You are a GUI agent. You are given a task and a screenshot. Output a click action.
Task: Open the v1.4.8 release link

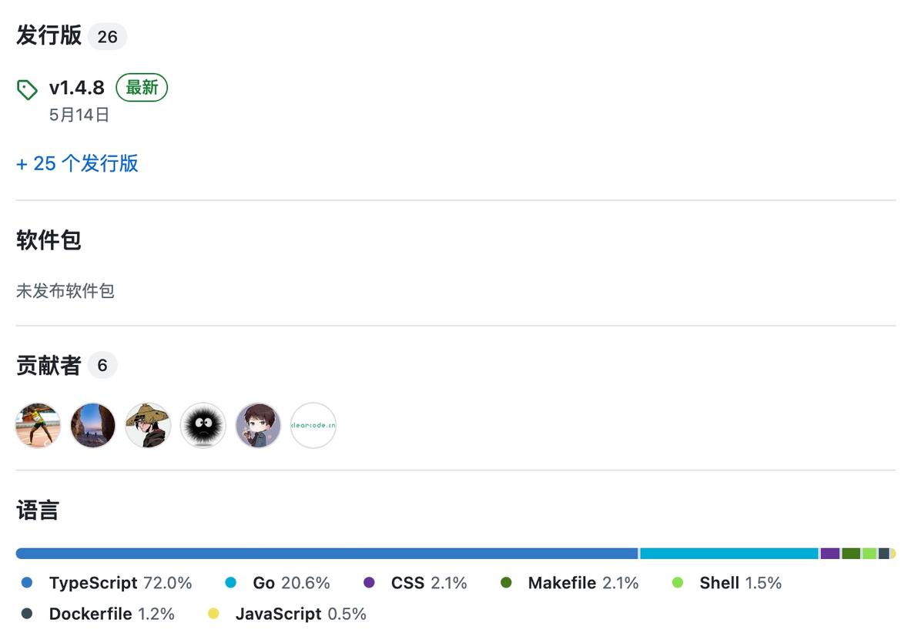(76, 88)
